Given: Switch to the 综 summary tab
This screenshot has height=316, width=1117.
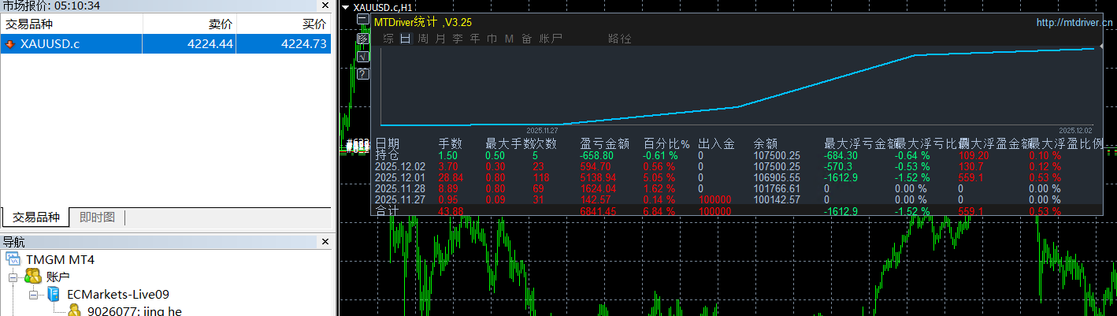Looking at the screenshot, I should pyautogui.click(x=388, y=39).
